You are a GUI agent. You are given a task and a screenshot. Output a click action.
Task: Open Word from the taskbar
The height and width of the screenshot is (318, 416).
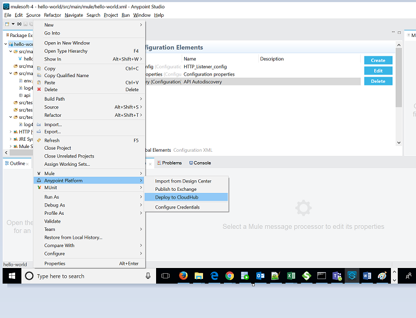367,276
